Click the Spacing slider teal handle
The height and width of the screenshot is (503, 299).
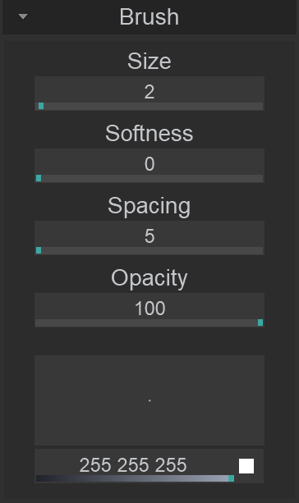(x=39, y=250)
